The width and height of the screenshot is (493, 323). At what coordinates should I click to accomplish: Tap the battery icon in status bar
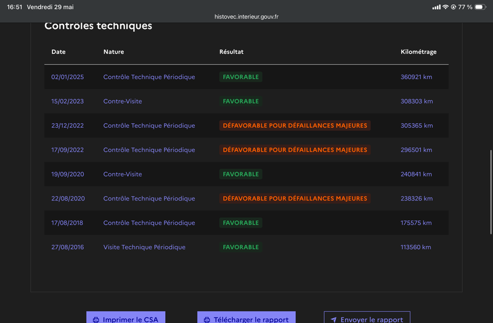(x=480, y=7)
